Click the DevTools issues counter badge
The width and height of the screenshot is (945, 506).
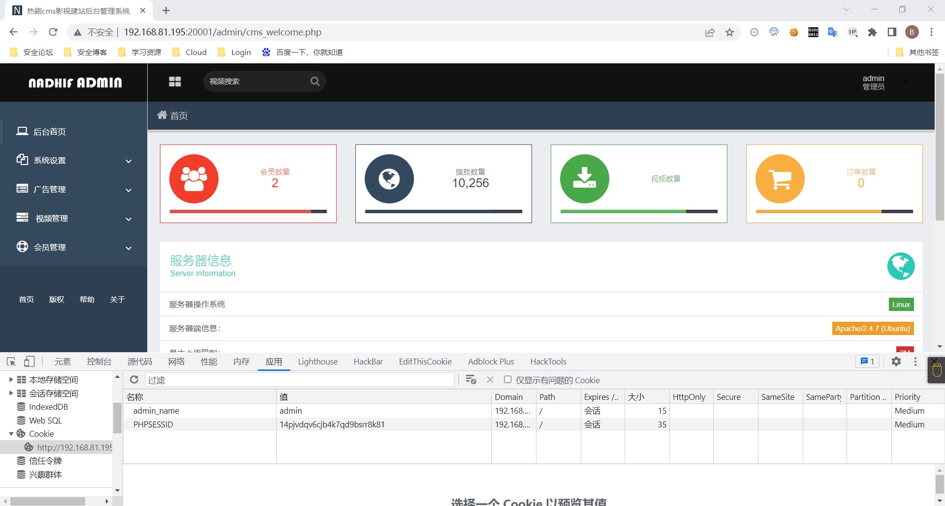pyautogui.click(x=867, y=362)
